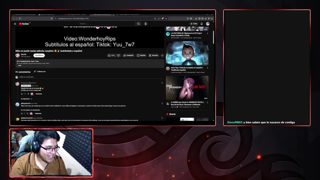Open el ANIME que retrata la ANSIEDAD title
320x180 pixels.
click(x=187, y=103)
